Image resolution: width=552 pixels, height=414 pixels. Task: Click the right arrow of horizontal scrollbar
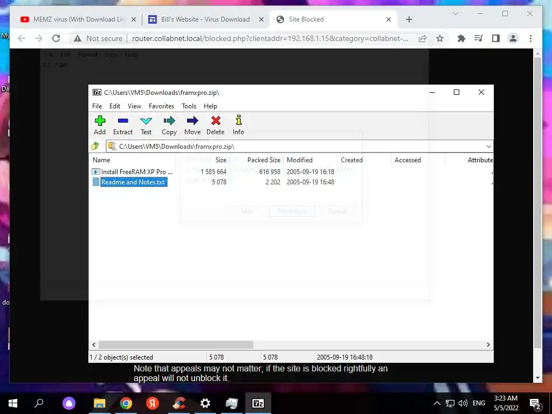pos(488,344)
